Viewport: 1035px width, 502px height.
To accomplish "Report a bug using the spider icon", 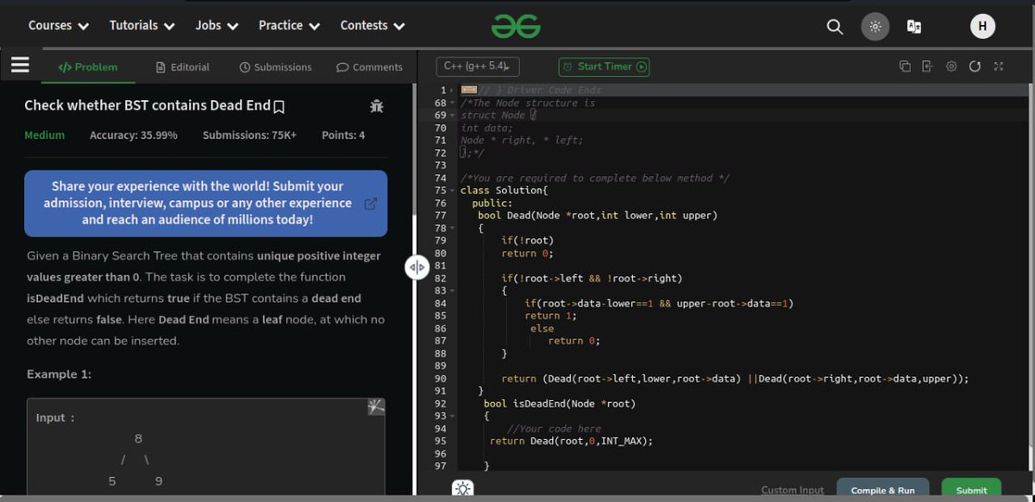I will point(376,104).
